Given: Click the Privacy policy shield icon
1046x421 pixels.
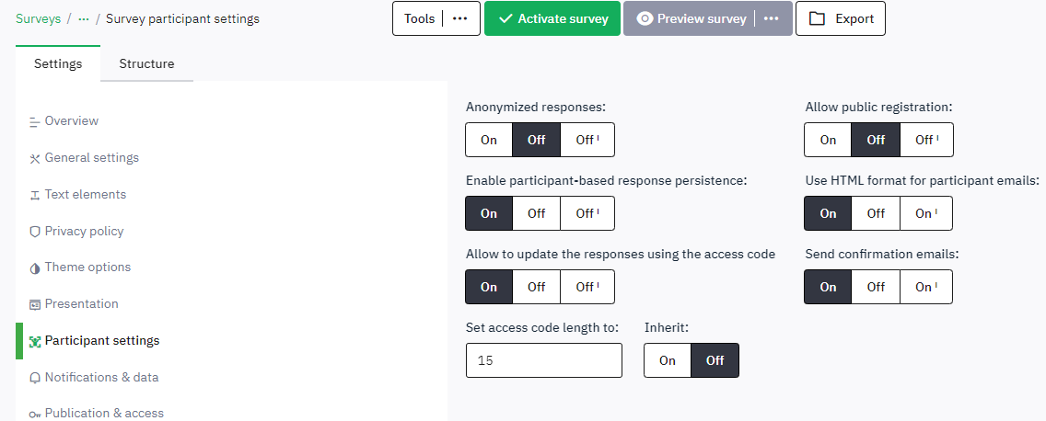Looking at the screenshot, I should pyautogui.click(x=35, y=232).
